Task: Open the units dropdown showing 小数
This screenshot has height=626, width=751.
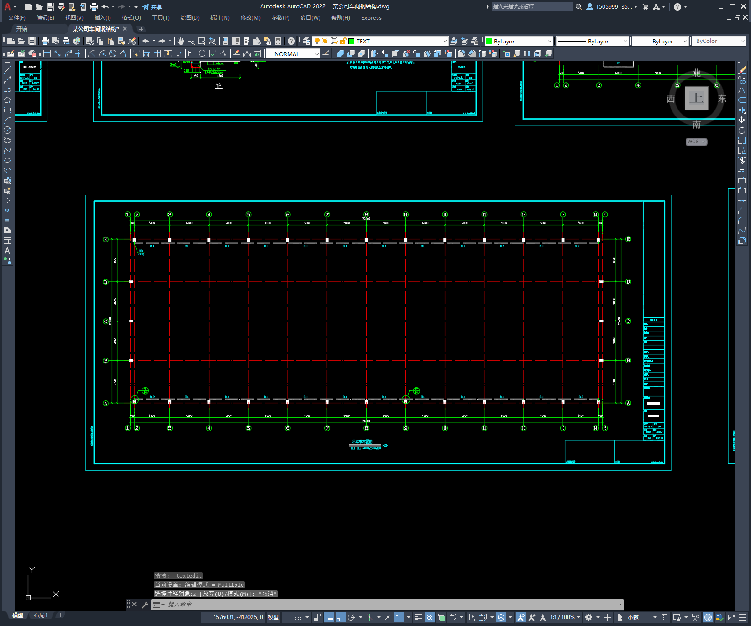Action: coord(642,617)
